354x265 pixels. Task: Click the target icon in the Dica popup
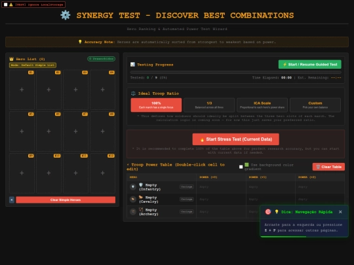pyautogui.click(x=268, y=212)
